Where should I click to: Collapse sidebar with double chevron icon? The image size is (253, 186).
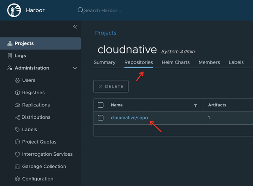point(75,27)
